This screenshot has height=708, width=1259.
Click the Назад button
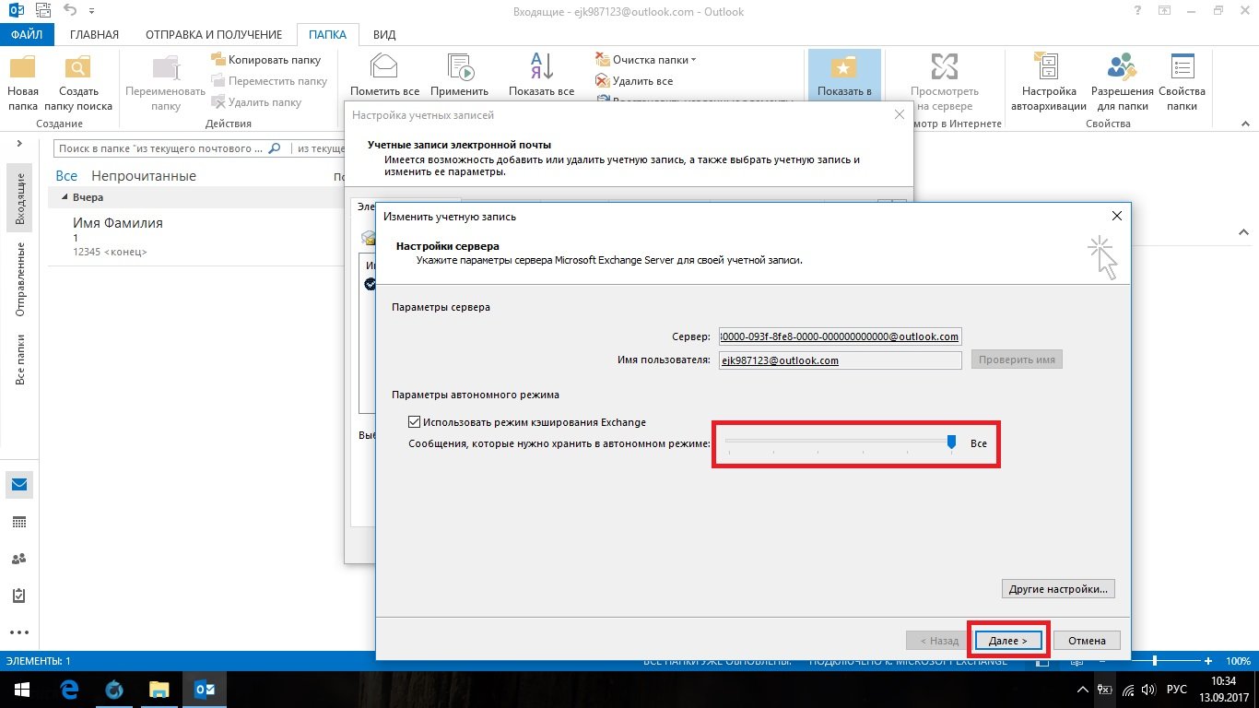[939, 640]
